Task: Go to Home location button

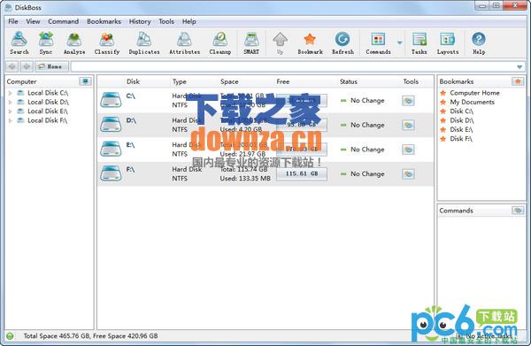Action: [x=52, y=66]
